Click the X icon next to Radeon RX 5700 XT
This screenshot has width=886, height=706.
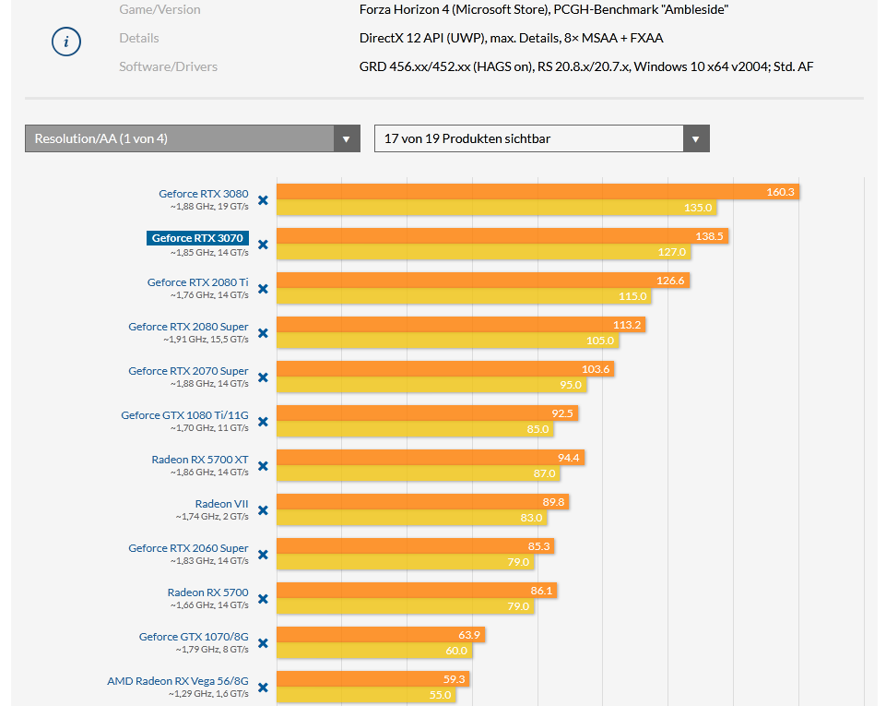(263, 466)
